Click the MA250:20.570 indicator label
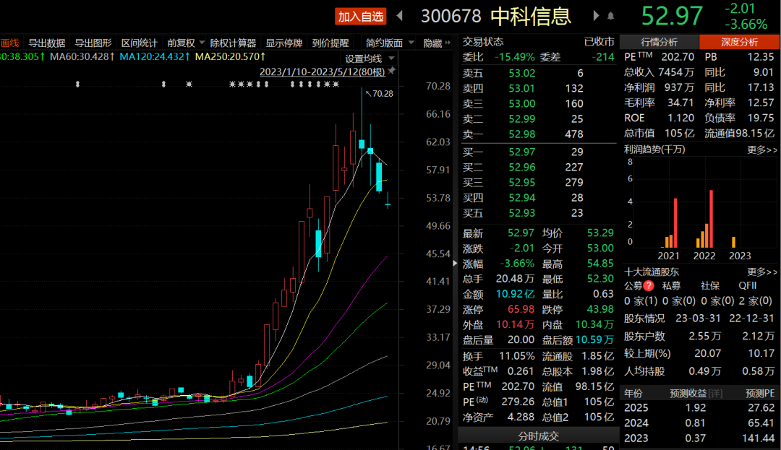This screenshot has height=450, width=781. [x=230, y=56]
